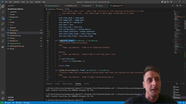
Task: Open run options dropdown next to play
Action: click(x=174, y=6)
